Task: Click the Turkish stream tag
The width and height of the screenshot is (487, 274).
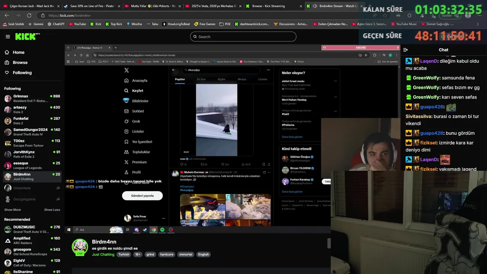Action: click(124, 255)
